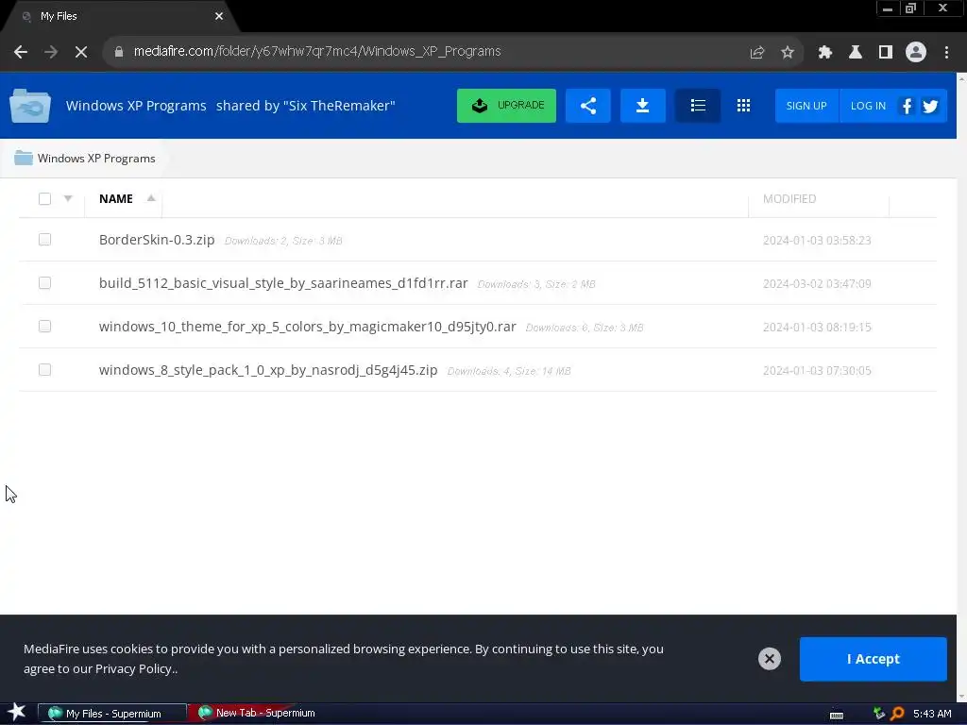Click the LOG IN button
Viewport: 967px width, 725px height.
[868, 106]
